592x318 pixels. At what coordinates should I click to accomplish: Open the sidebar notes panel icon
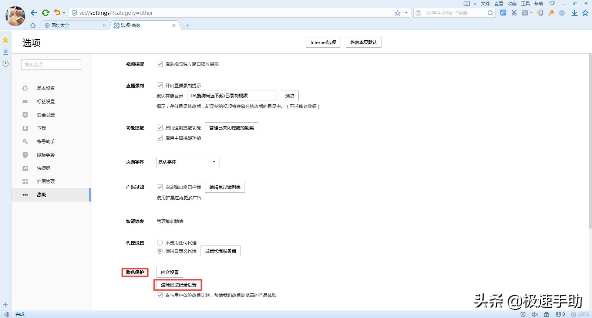pyautogui.click(x=6, y=52)
